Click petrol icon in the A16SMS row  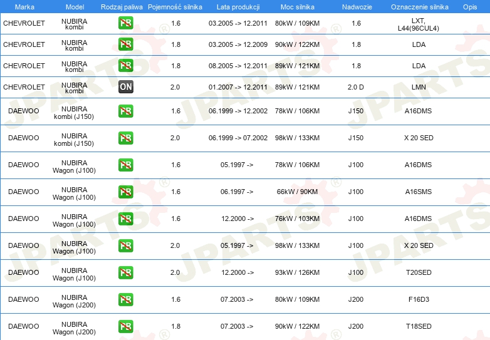click(x=126, y=192)
